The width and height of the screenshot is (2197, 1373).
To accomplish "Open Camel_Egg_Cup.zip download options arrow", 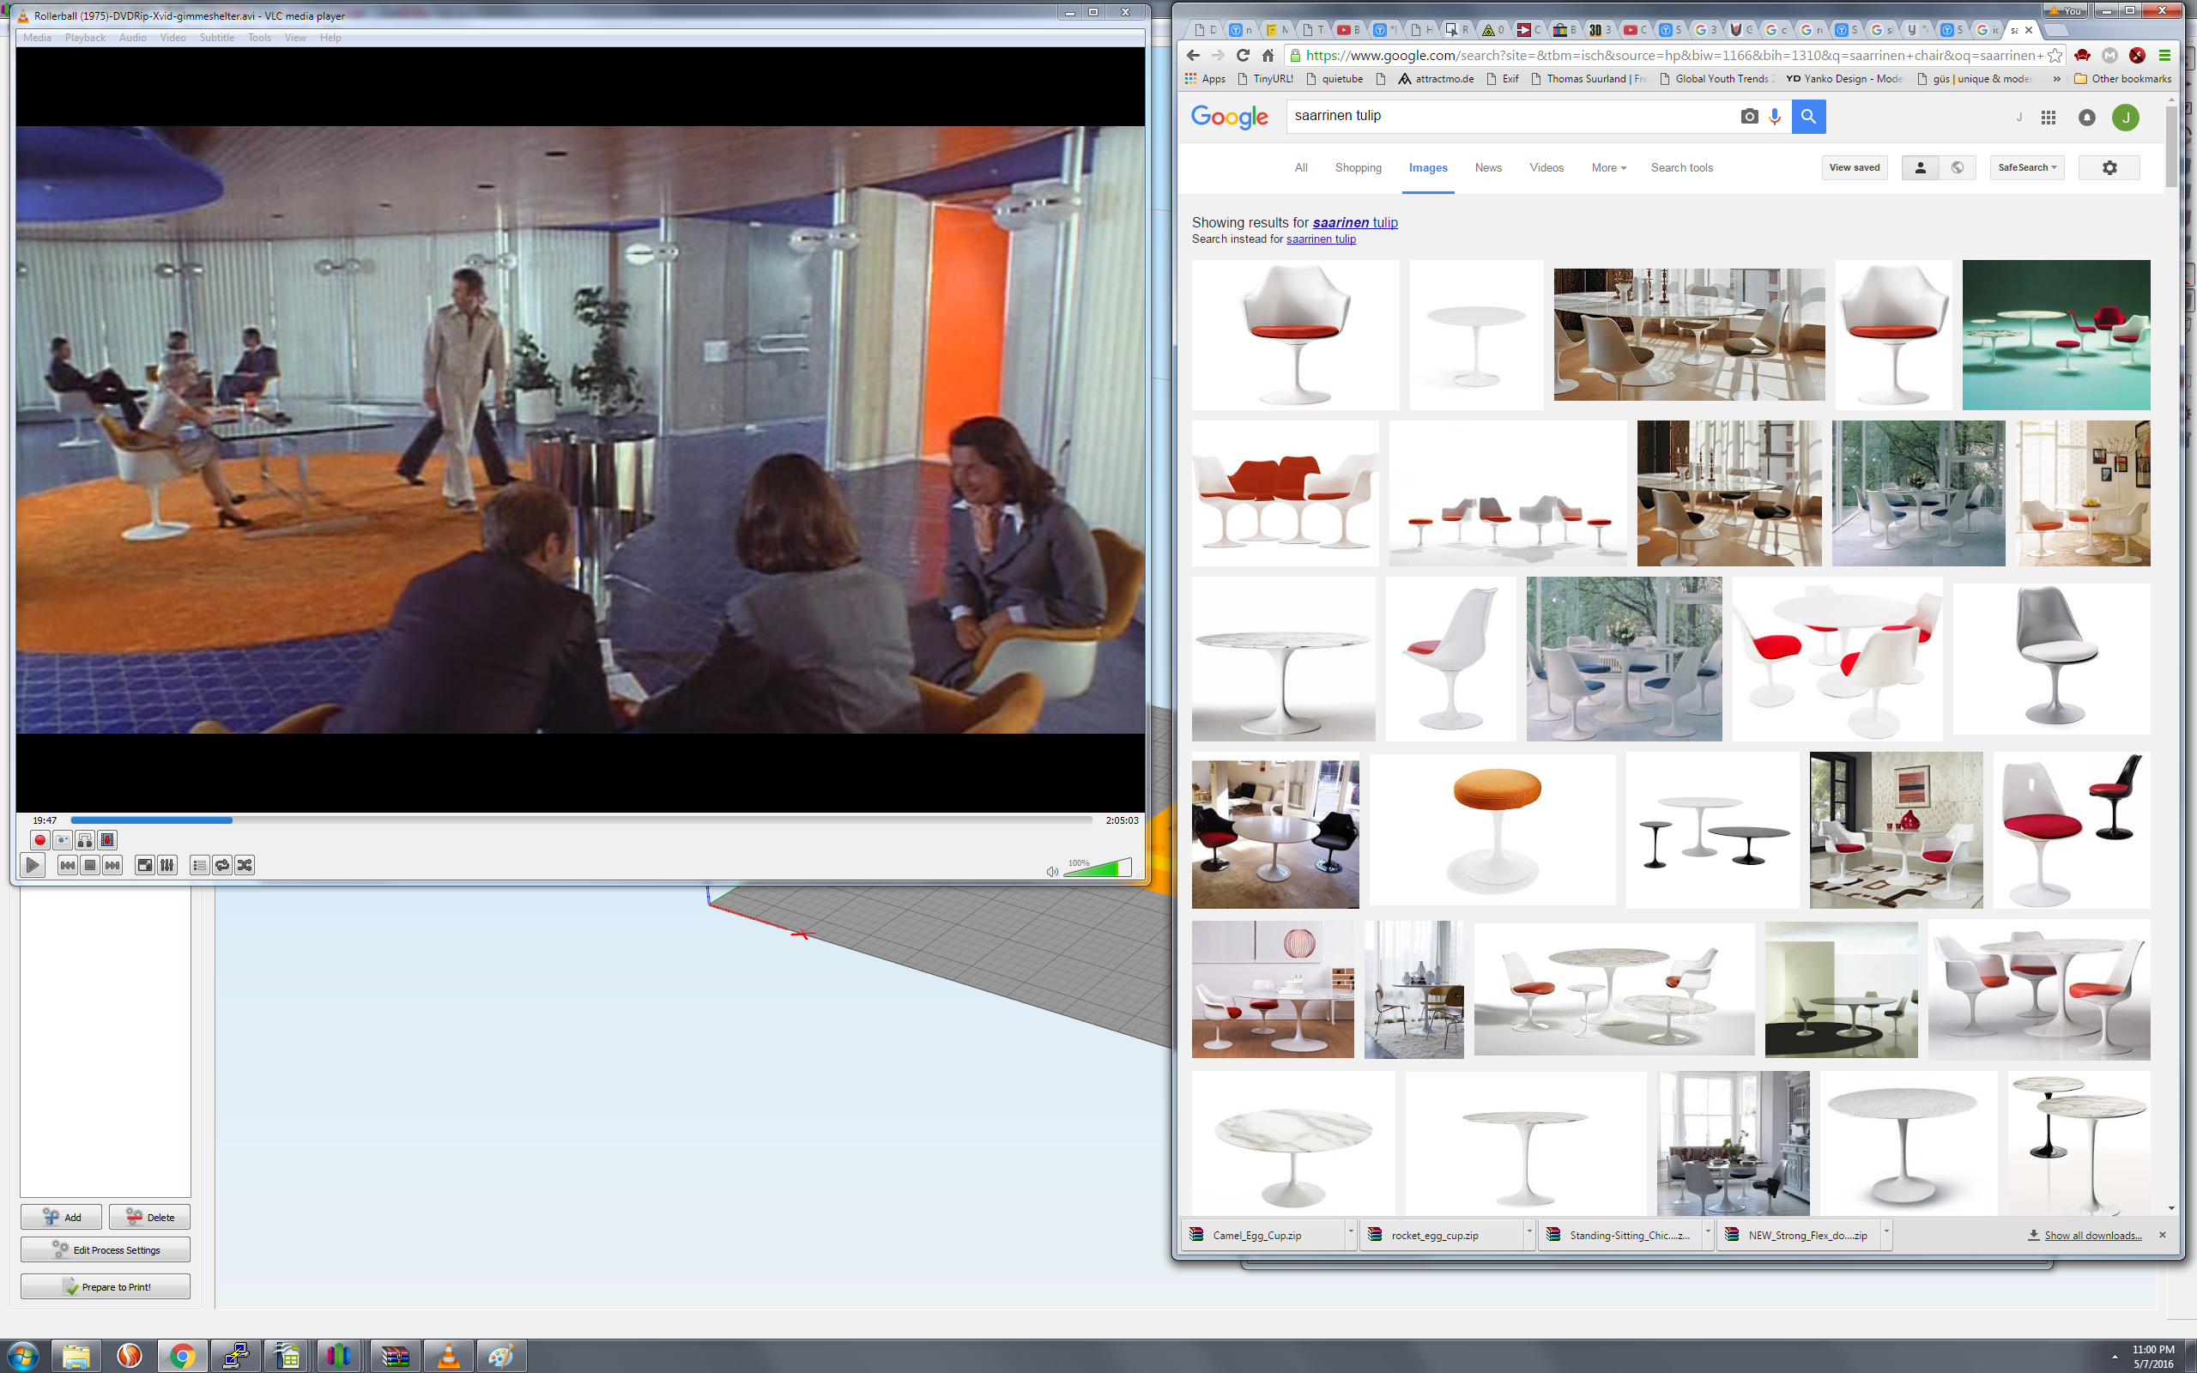I will [x=1350, y=1234].
